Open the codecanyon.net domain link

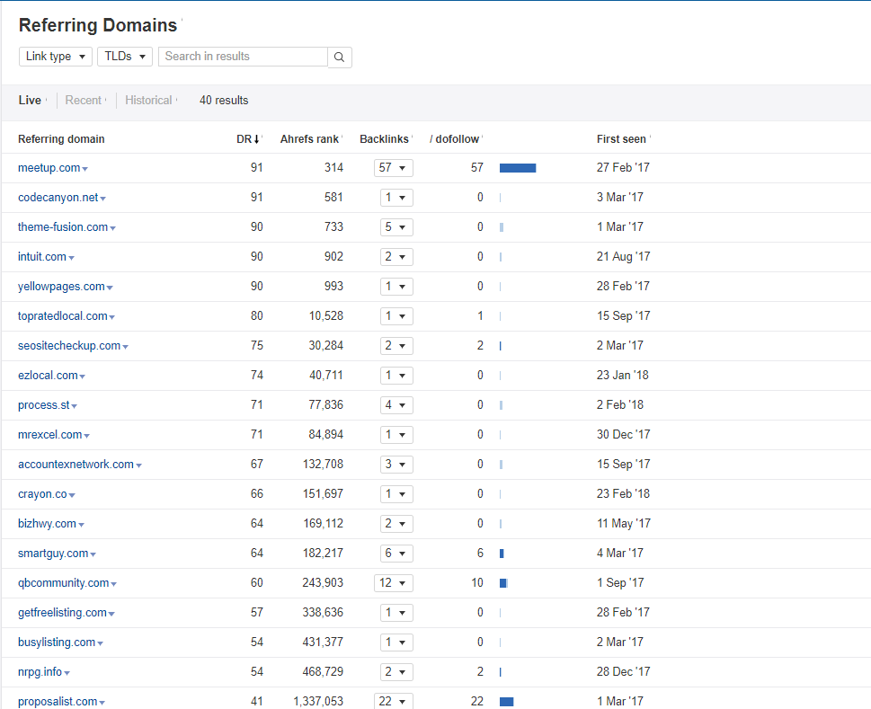(x=57, y=197)
